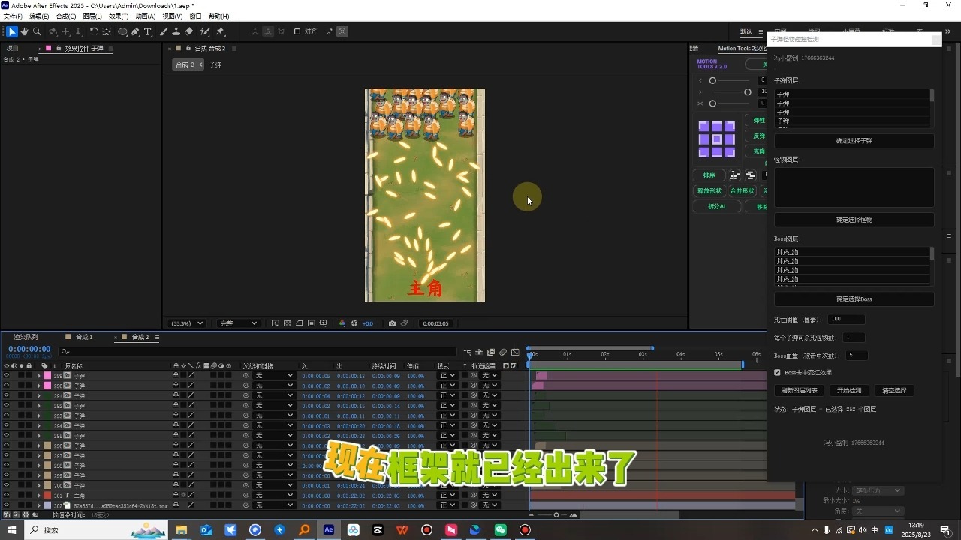Open parent dropdown for layer 290
The image size is (961, 540).
pyautogui.click(x=274, y=385)
